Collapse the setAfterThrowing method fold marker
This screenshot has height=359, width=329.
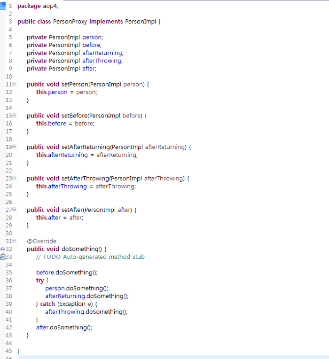click(14, 178)
